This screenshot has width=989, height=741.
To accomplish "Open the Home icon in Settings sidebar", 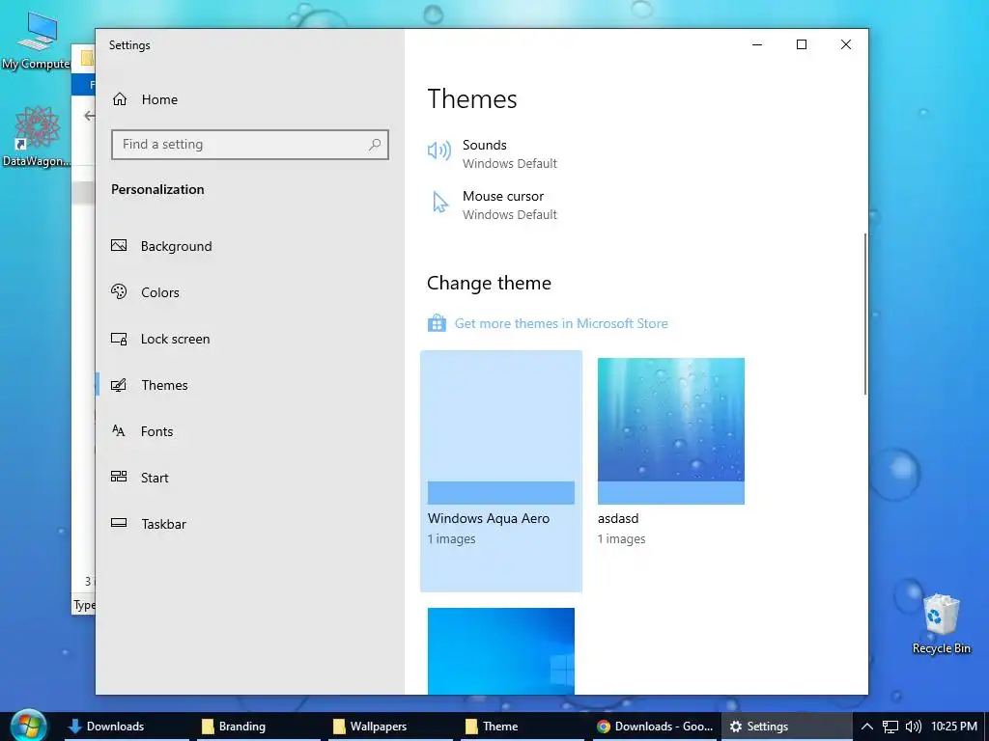I will [x=120, y=99].
